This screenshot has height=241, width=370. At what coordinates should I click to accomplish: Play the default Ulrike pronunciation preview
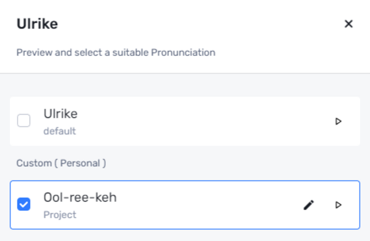pos(339,121)
